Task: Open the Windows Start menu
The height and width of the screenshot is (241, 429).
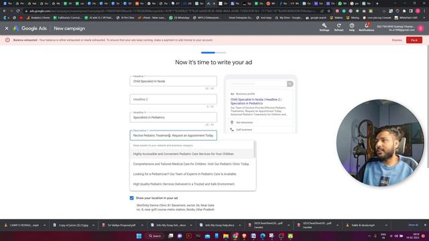Action: (x=139, y=236)
